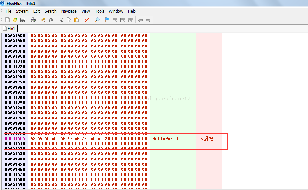
Task: Select address 00001900 row
Action: [x=15, y=56]
